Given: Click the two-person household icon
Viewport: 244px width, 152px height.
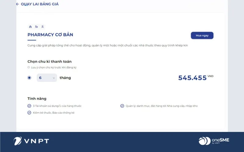Looking at the screenshot, I should [36, 27].
